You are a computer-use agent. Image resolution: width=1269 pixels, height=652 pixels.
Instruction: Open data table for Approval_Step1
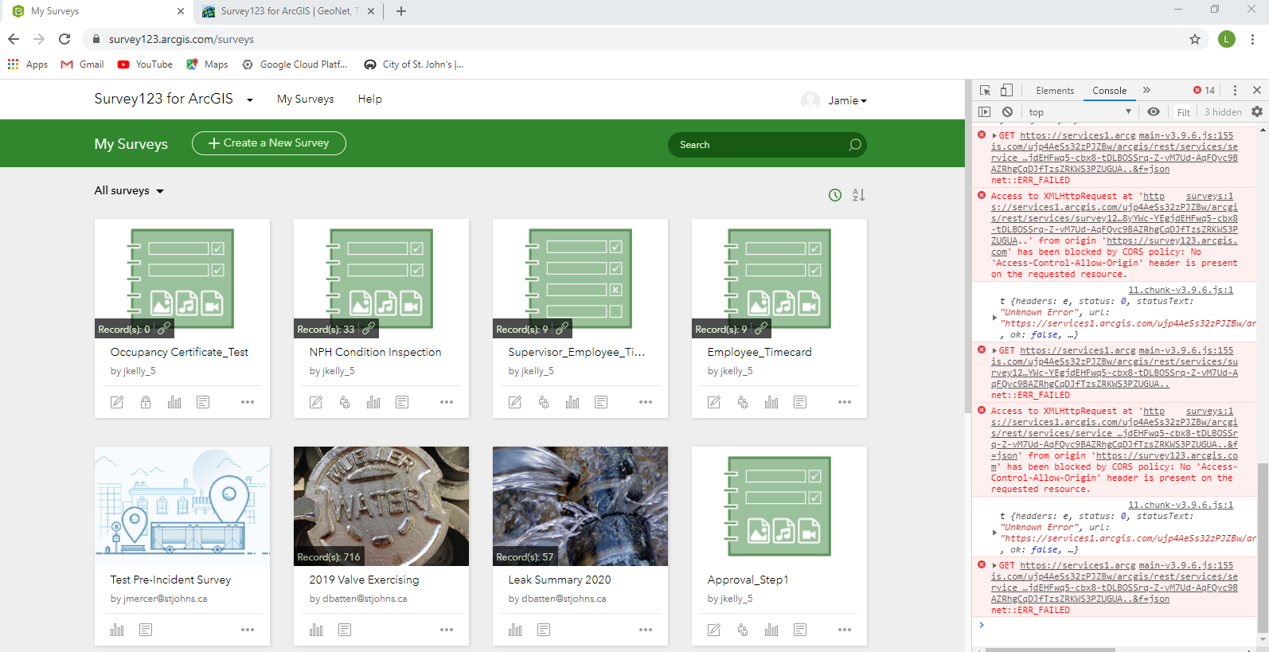point(800,630)
